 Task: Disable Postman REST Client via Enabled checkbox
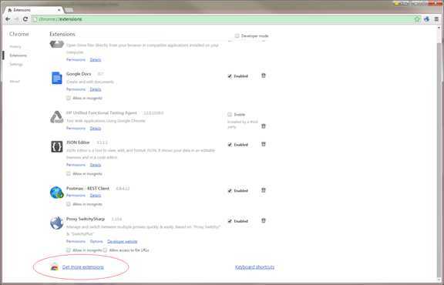coord(230,190)
